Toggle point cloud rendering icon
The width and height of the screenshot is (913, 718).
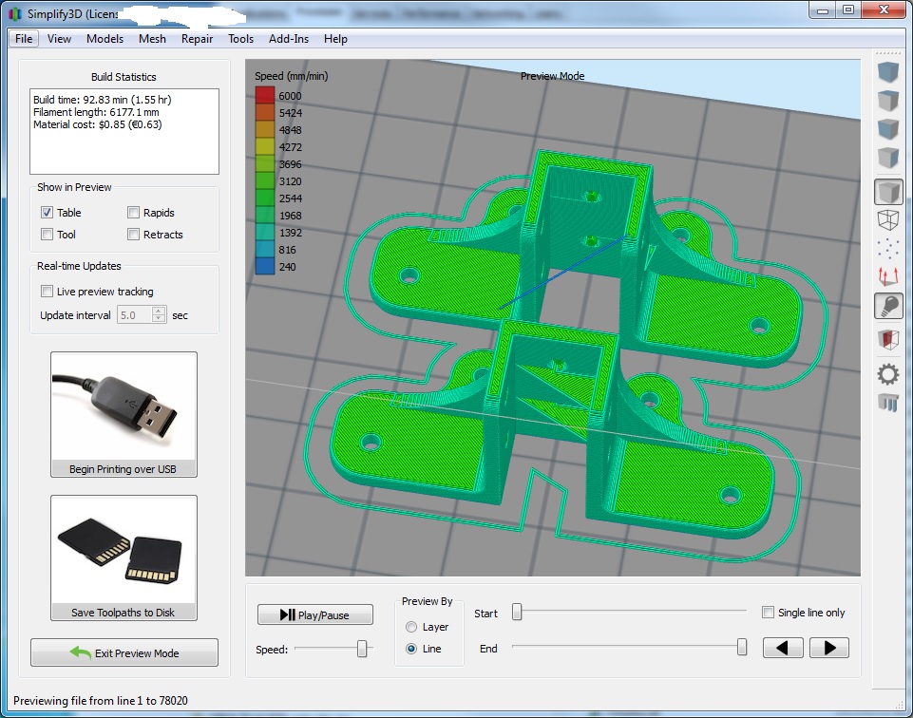point(888,249)
